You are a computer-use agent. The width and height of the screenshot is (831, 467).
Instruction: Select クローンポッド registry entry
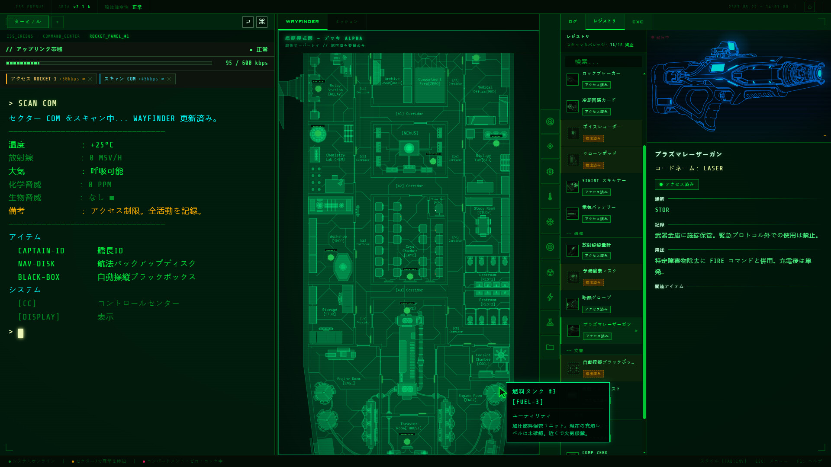(x=602, y=160)
